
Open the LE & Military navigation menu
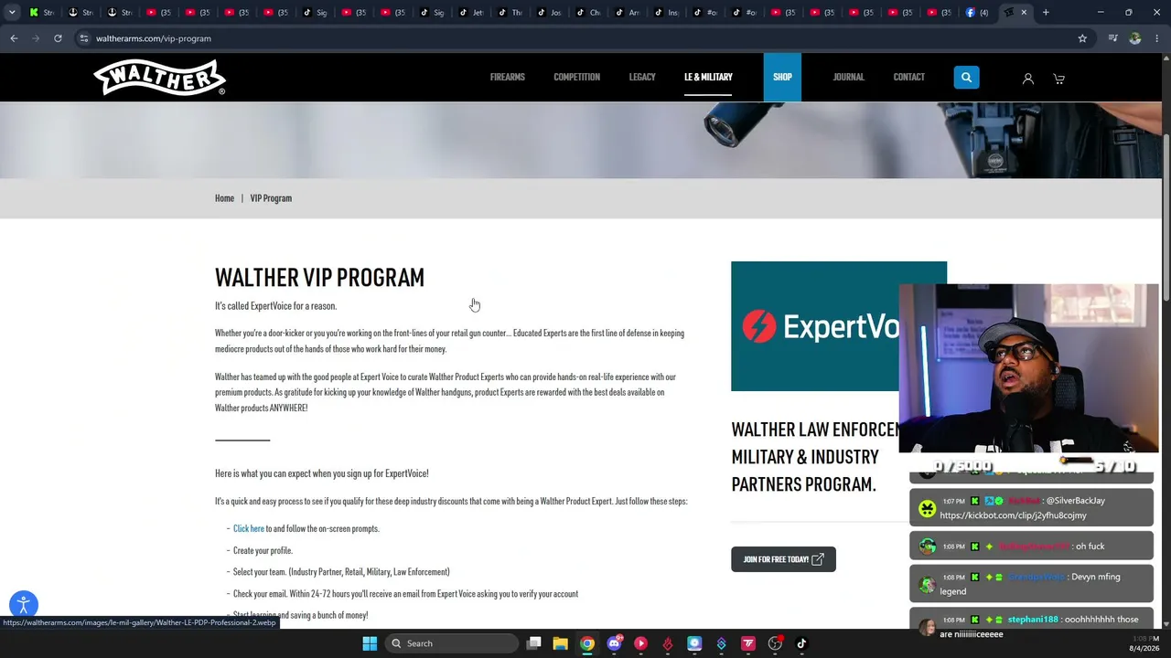708,77
